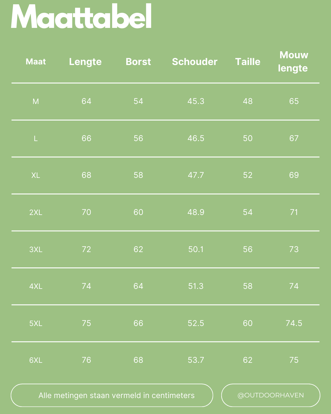The image size is (331, 414).
Task: Click the Maattabel title heading
Action: (81, 17)
